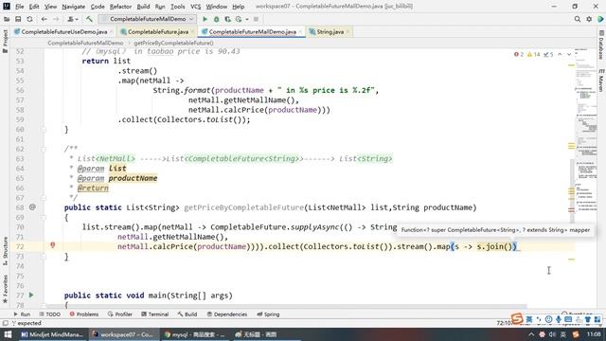Image resolution: width=606 pixels, height=341 pixels.
Task: Switch to CompletableFuture.java tab
Action: [158, 31]
